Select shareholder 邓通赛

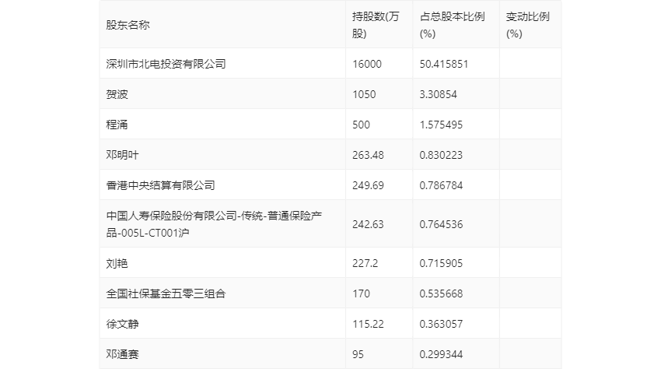pos(122,354)
